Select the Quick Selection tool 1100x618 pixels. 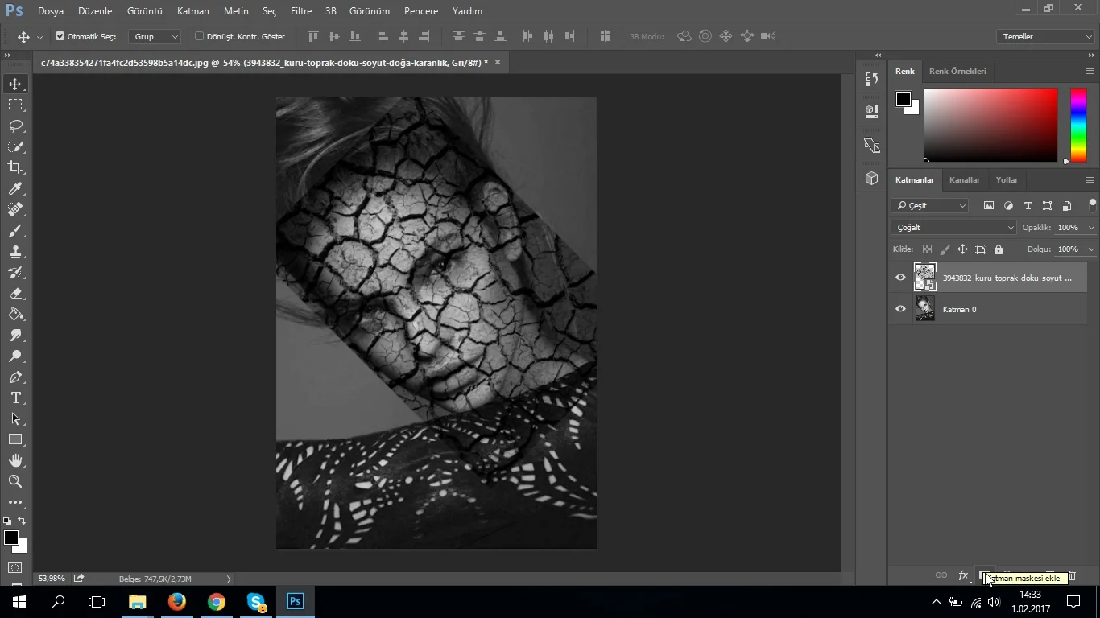pos(15,146)
